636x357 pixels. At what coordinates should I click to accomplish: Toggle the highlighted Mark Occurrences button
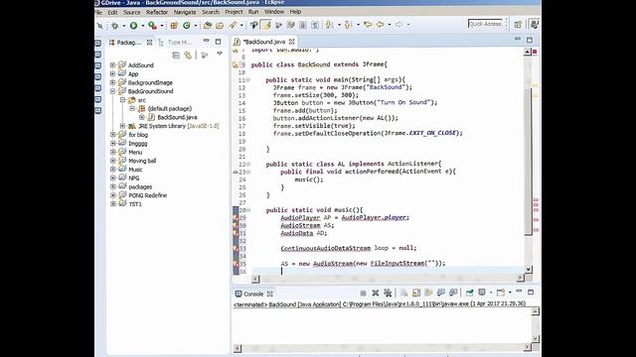pos(266,25)
